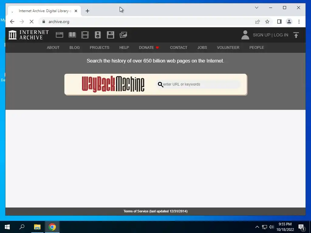Share this page icon in address bar
Viewport: 311px width, 233px height.
click(x=258, y=22)
